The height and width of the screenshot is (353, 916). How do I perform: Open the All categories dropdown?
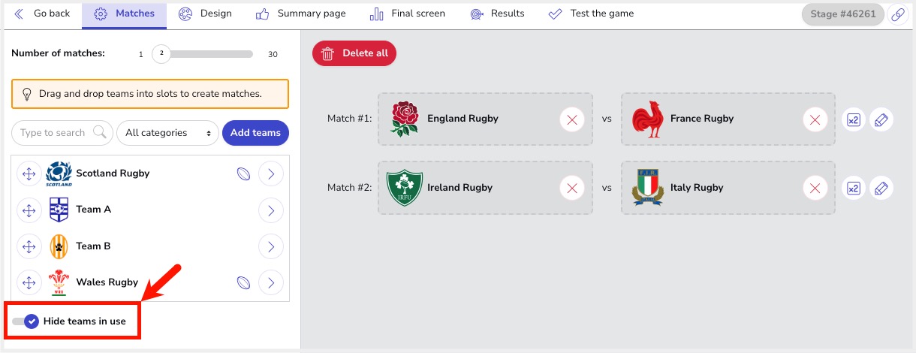(x=167, y=133)
